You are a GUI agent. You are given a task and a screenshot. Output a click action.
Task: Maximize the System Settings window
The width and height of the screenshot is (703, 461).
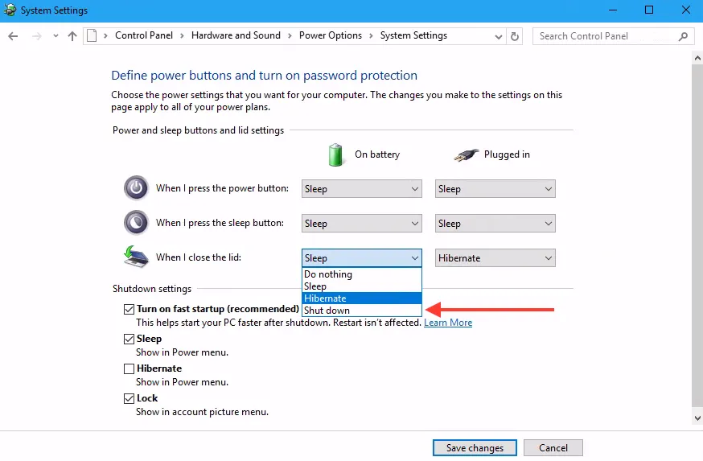(x=649, y=10)
